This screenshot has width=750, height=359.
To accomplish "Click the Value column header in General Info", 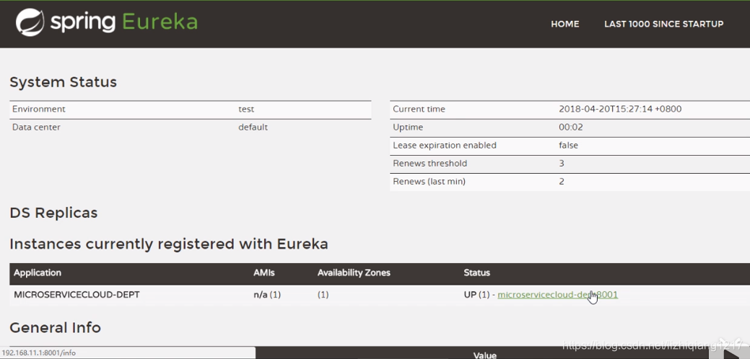I will point(484,355).
